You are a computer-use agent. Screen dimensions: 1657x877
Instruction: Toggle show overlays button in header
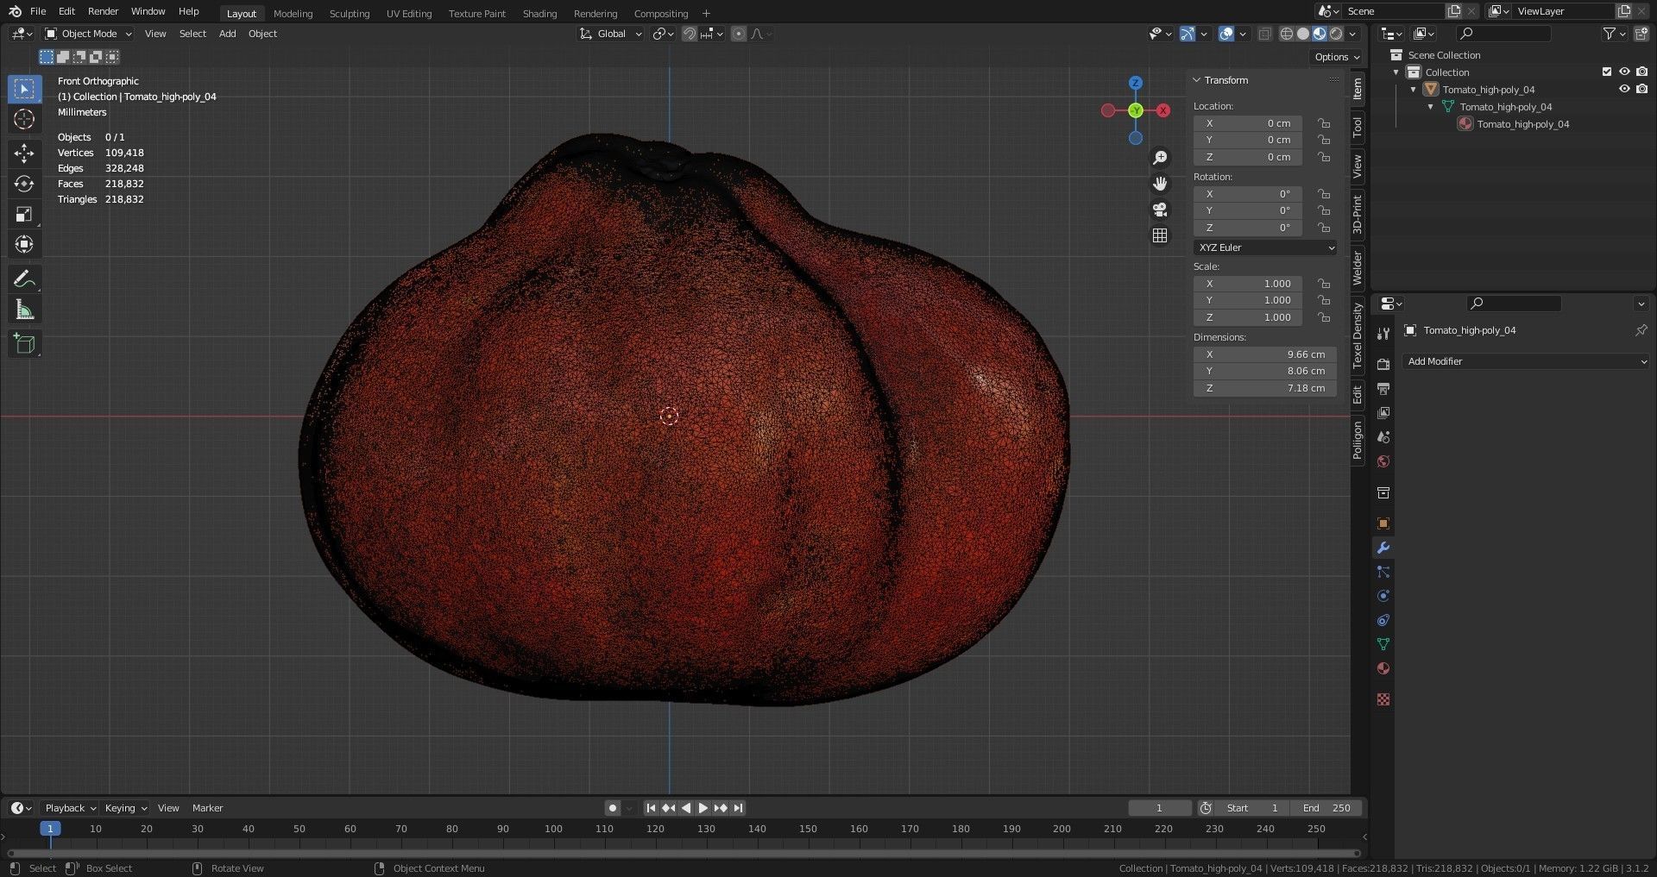click(x=1226, y=34)
